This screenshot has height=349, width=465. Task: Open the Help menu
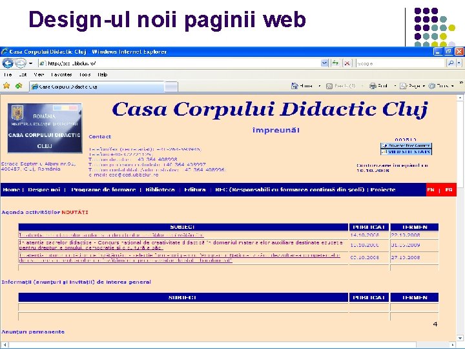pyautogui.click(x=102, y=74)
